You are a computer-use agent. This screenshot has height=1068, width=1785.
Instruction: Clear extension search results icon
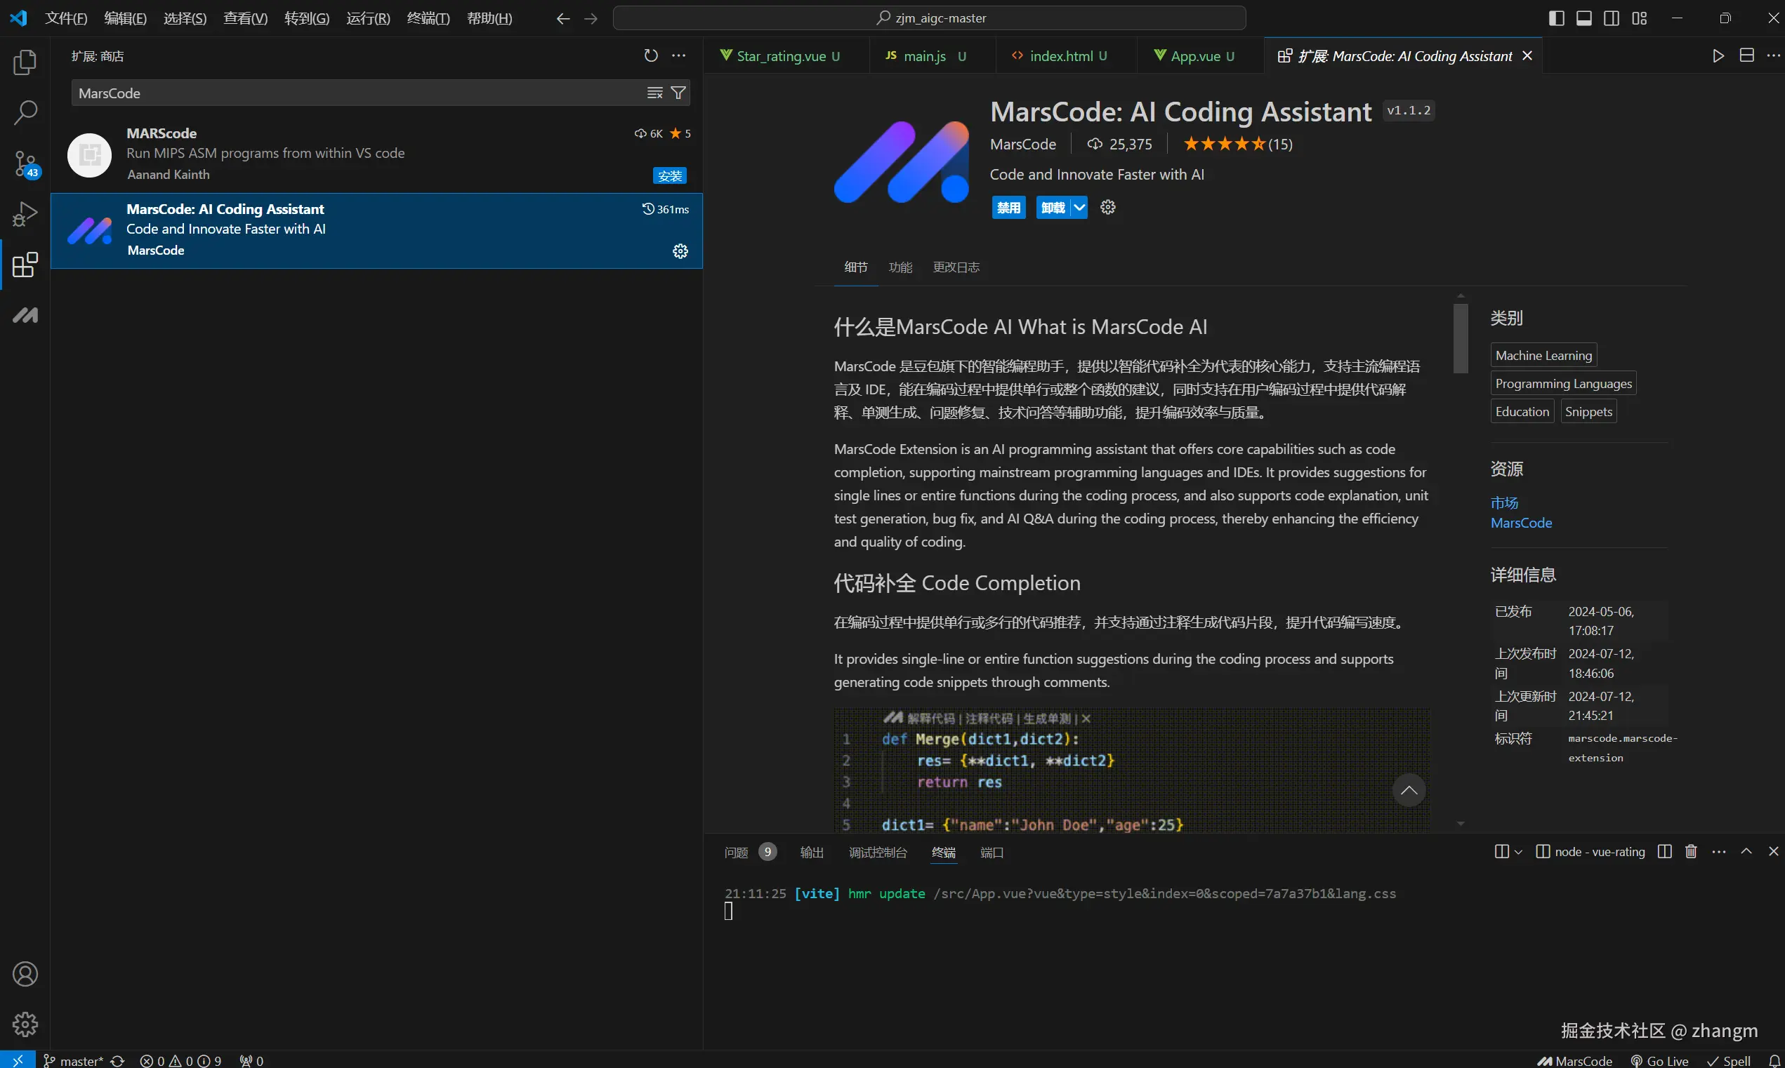[x=654, y=93]
